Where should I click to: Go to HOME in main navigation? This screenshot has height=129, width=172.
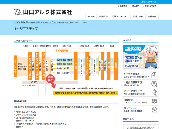coord(91,17)
